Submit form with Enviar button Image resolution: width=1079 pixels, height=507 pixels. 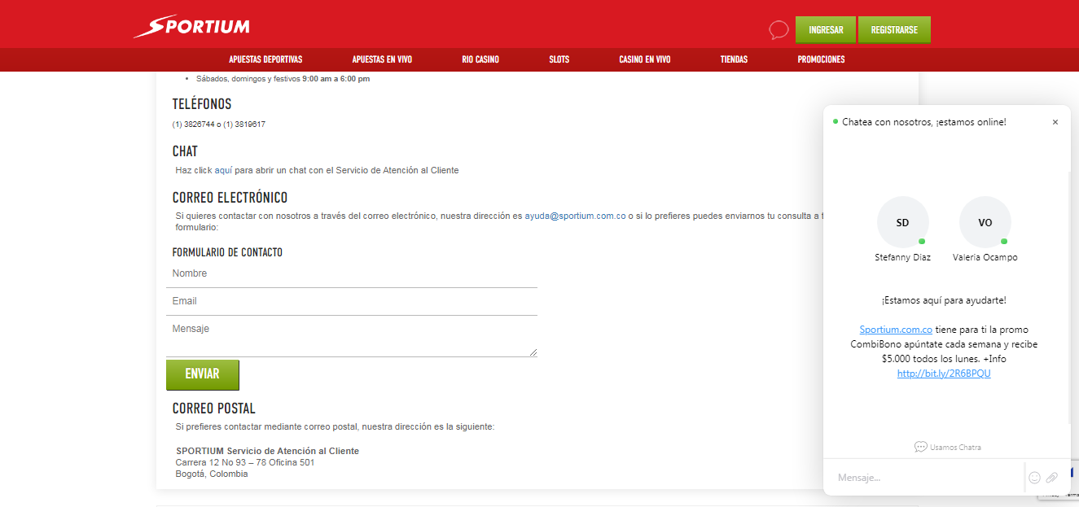[202, 374]
